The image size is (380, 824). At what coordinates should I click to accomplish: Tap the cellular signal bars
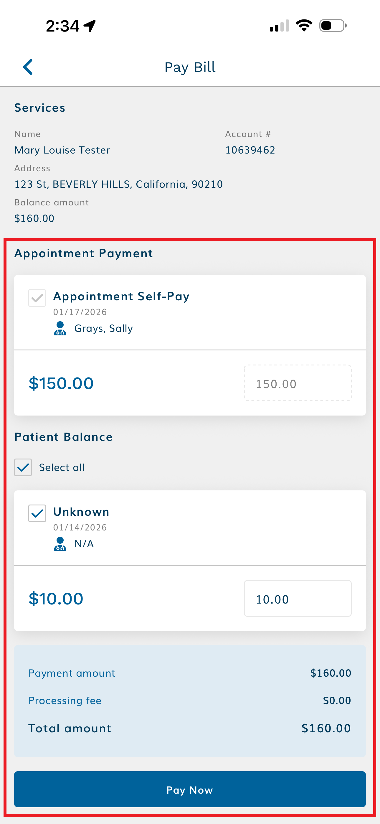click(x=279, y=26)
